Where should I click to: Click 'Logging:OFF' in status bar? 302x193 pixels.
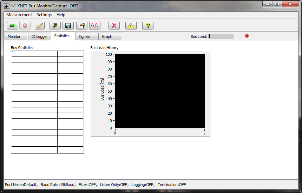click(x=143, y=185)
